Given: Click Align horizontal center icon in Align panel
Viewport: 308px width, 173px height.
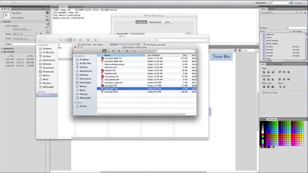Looking at the screenshot, I should pos(269,72).
